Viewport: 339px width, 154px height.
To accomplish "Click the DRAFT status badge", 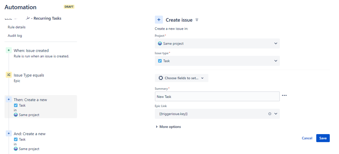I will (69, 7).
